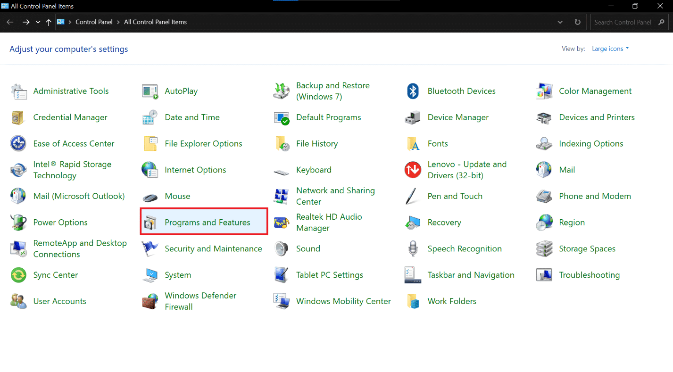Click the Realtek HD Audio Manager icon

tap(282, 223)
